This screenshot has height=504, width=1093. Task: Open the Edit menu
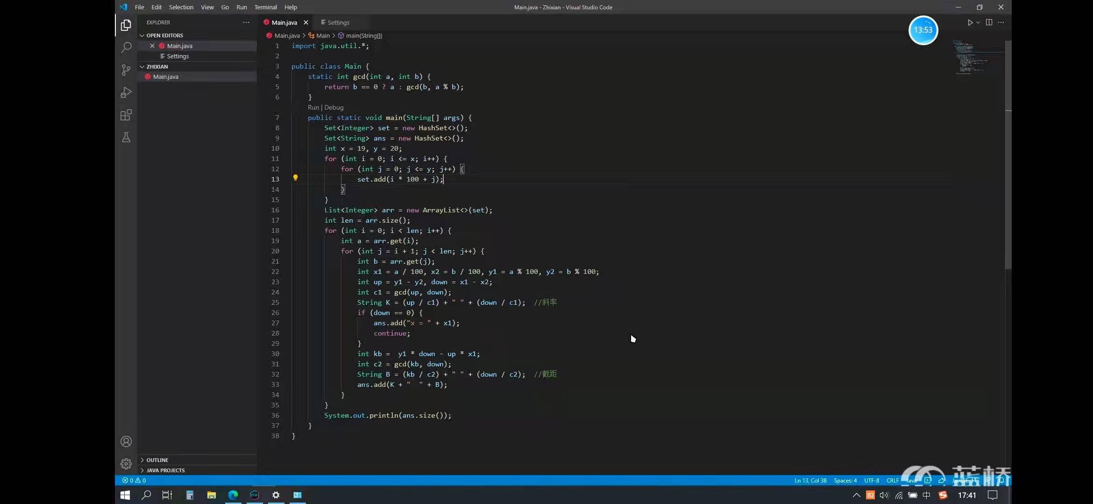[x=156, y=7]
